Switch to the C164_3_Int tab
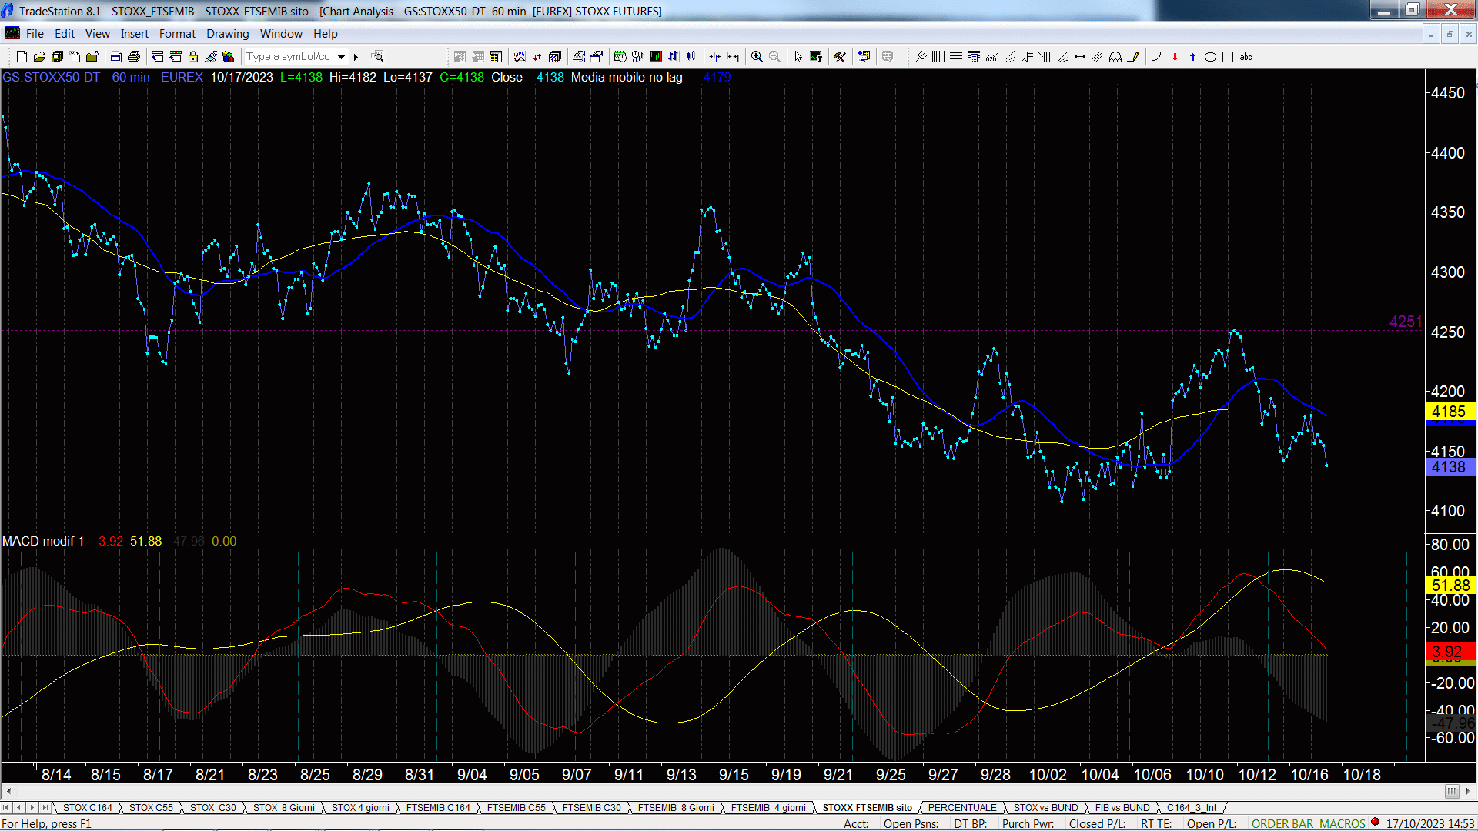 tap(1192, 807)
